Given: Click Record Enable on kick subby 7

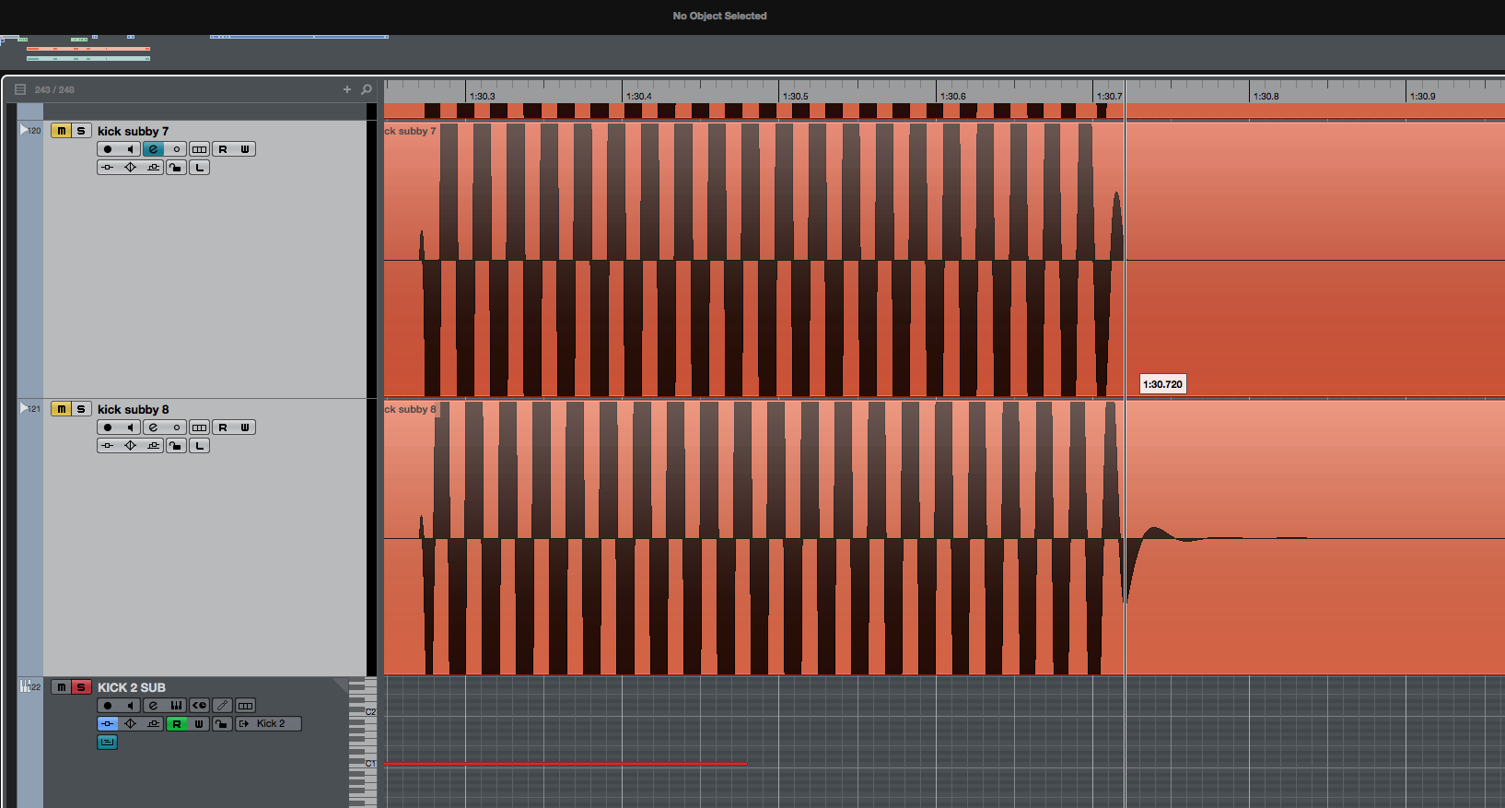Looking at the screenshot, I should click(x=108, y=149).
